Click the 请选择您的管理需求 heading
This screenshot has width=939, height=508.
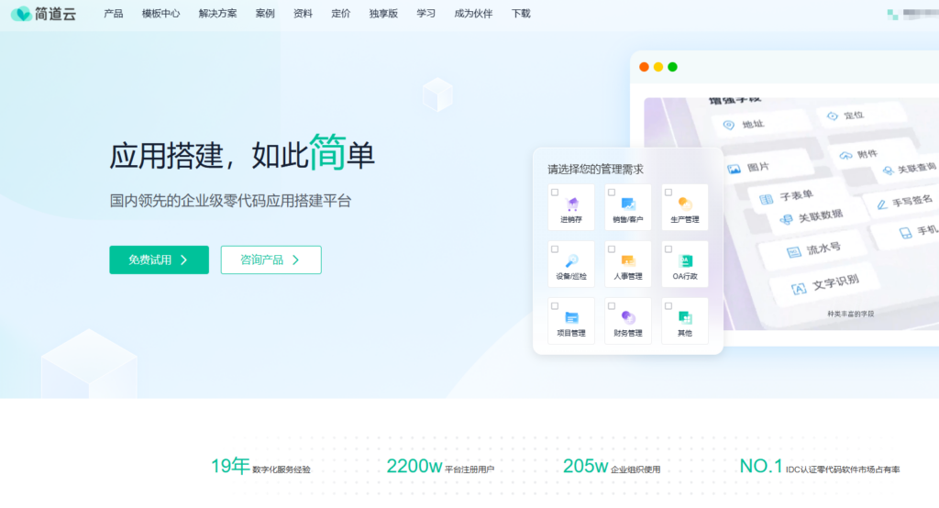595,170
